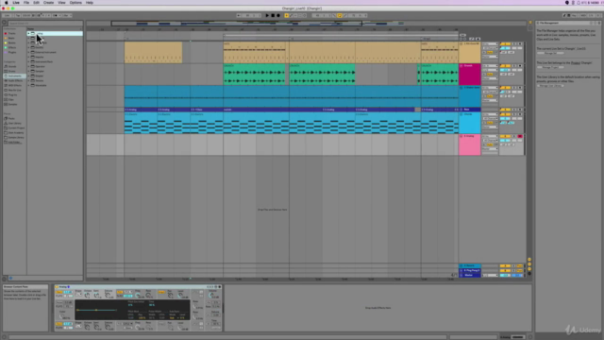Toggle the 6 Analog track activator

505,136
